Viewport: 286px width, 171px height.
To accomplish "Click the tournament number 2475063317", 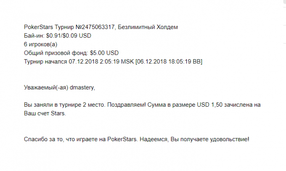I will (98, 27).
